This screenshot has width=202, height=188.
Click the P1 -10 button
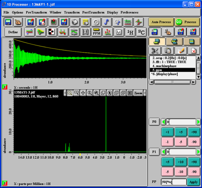click(181, 172)
